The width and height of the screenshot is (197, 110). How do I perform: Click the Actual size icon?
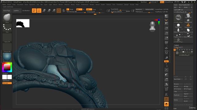click(x=166, y=33)
